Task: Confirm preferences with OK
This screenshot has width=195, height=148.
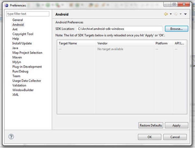Action: pyautogui.click(x=149, y=137)
